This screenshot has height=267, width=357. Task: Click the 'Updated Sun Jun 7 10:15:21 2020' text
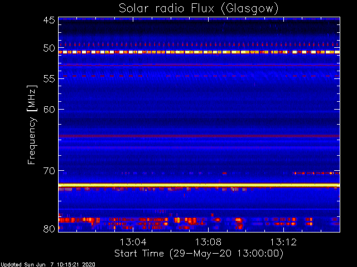[47, 265]
